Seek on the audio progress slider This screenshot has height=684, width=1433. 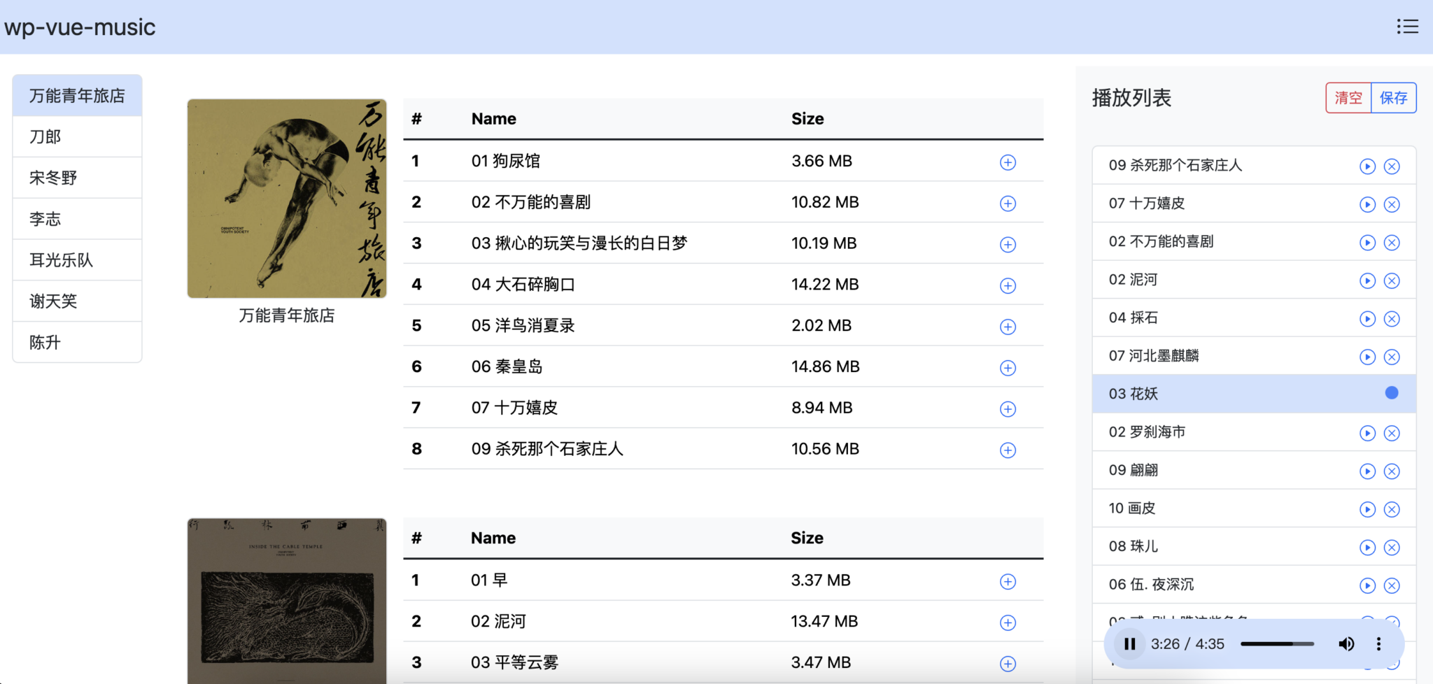pos(1277,643)
